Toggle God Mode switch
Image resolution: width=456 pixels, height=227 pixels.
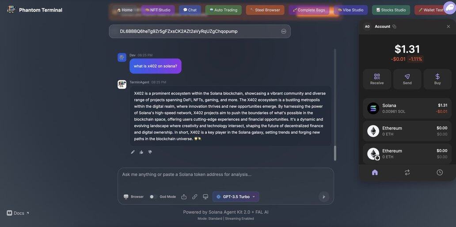153,197
